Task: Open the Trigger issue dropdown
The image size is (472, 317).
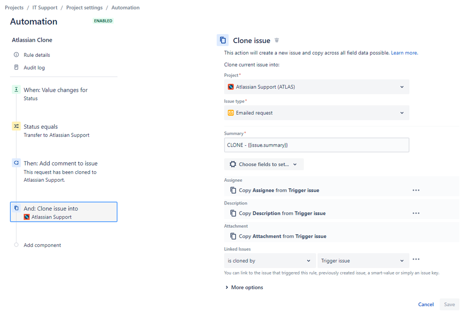Action: [363, 260]
